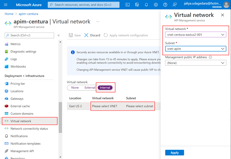Click the Apply button
The height and width of the screenshot is (159, 231).
[x=175, y=153]
